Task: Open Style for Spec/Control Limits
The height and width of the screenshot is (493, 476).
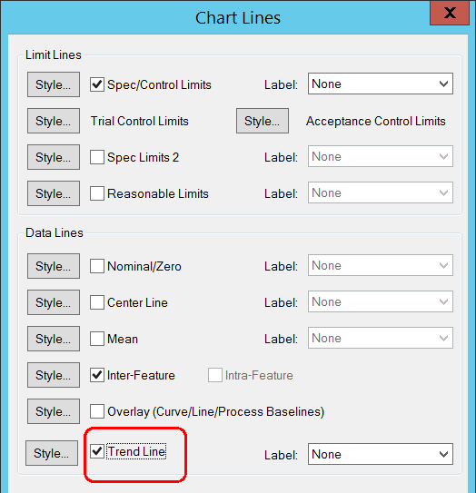Action: pos(54,84)
